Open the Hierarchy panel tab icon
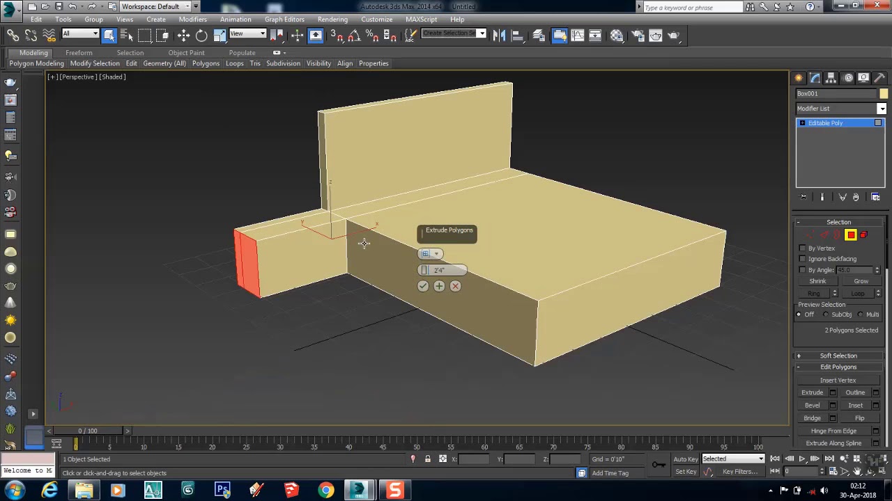 831,78
